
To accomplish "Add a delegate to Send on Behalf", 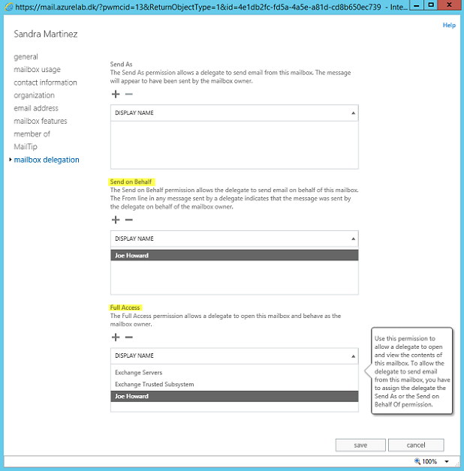I will point(116,220).
